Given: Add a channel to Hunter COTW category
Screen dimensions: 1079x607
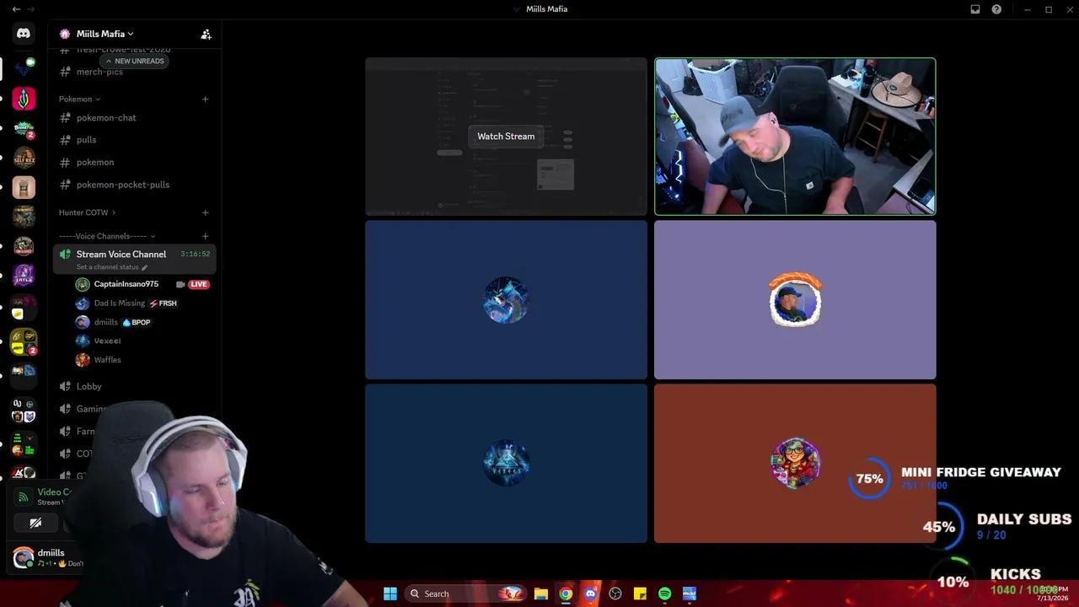Looking at the screenshot, I should coord(205,212).
